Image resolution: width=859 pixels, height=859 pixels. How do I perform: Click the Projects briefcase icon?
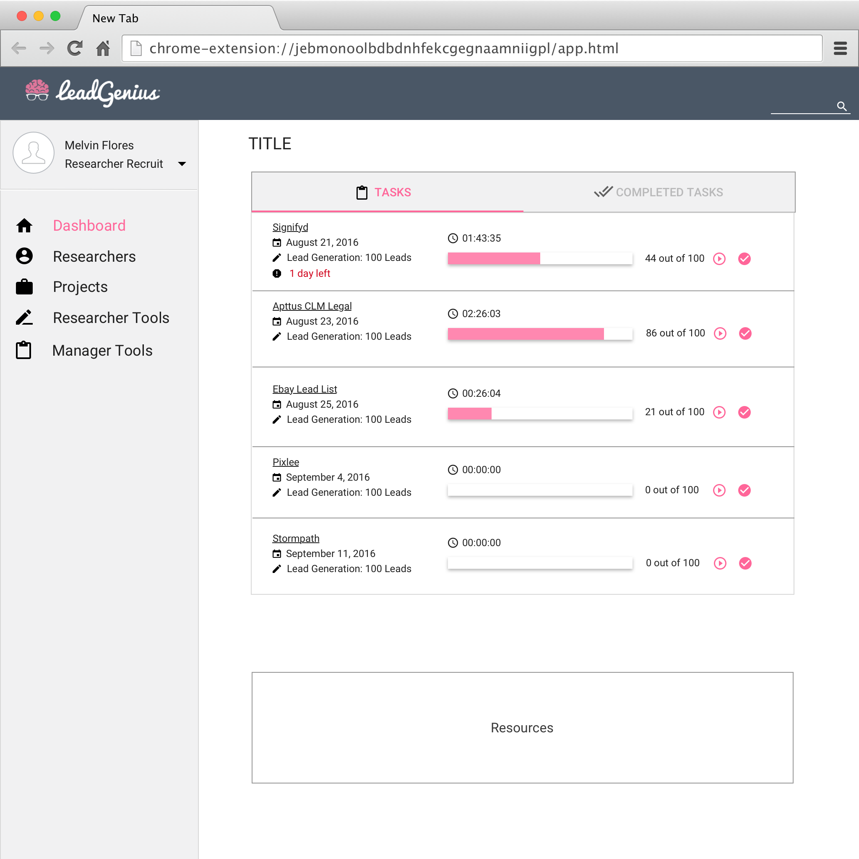pos(24,287)
